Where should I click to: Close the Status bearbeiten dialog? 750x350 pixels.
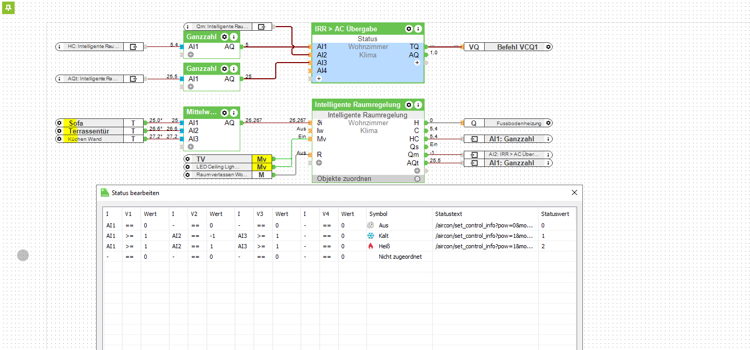[x=575, y=192]
